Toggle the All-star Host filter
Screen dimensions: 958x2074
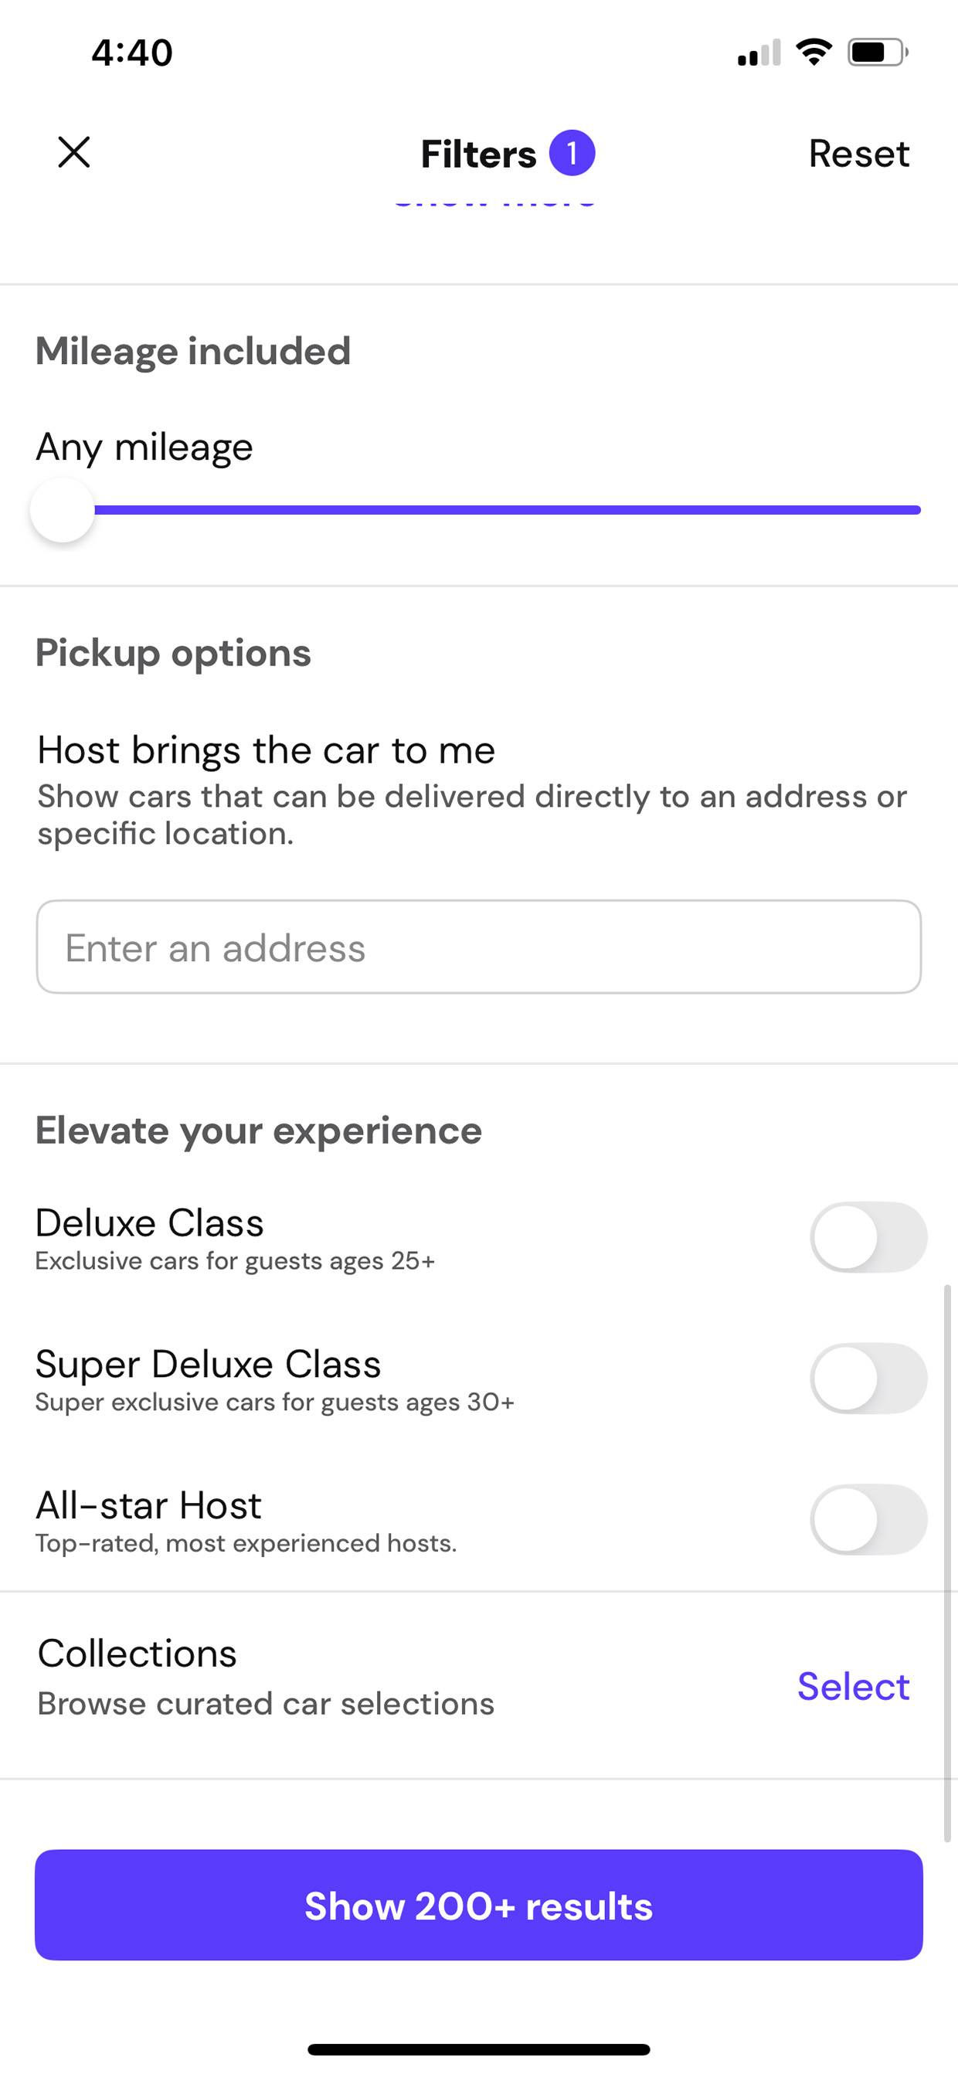pos(868,1519)
